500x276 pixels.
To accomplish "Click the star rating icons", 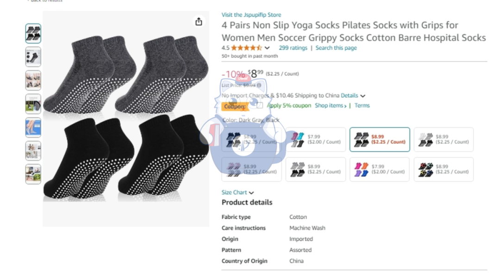I will [246, 48].
